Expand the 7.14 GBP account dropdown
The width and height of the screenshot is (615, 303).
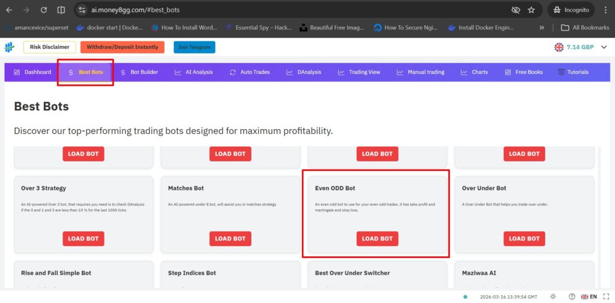(x=604, y=47)
